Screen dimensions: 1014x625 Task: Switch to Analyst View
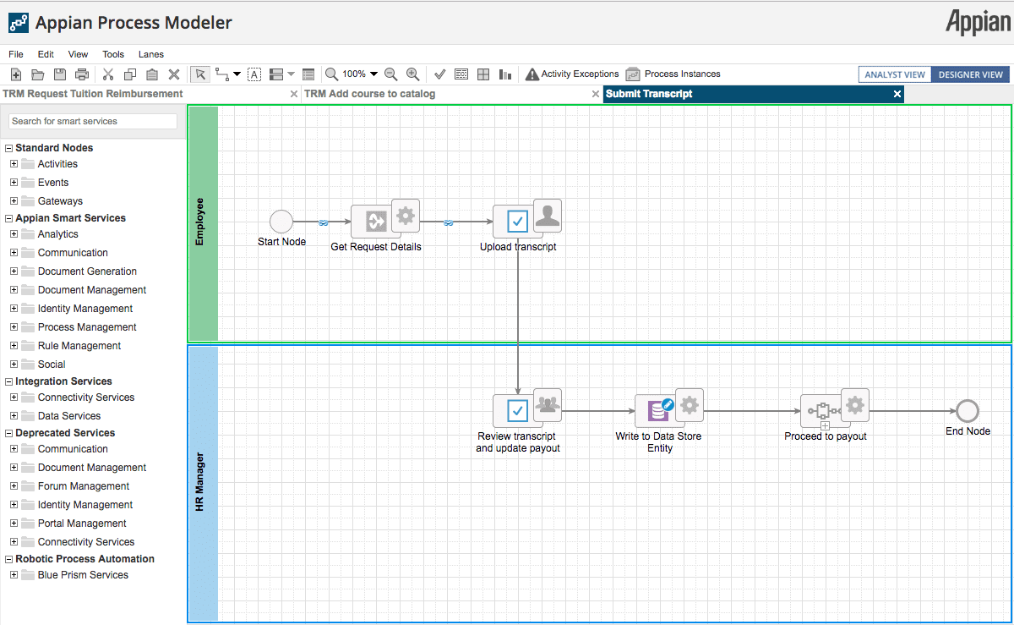895,74
